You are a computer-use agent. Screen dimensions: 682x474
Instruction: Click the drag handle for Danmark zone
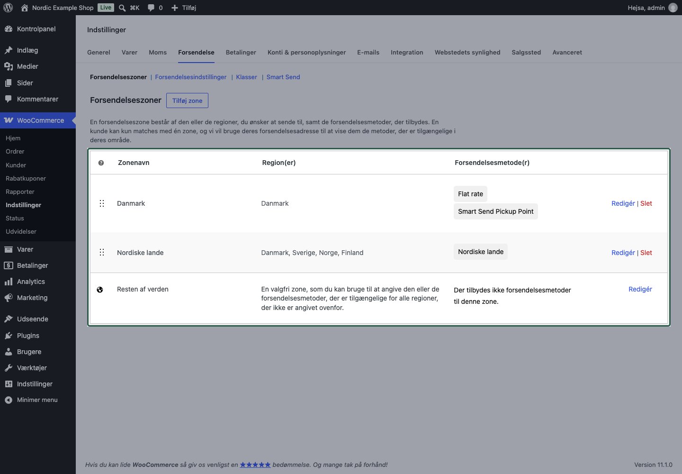pyautogui.click(x=102, y=203)
